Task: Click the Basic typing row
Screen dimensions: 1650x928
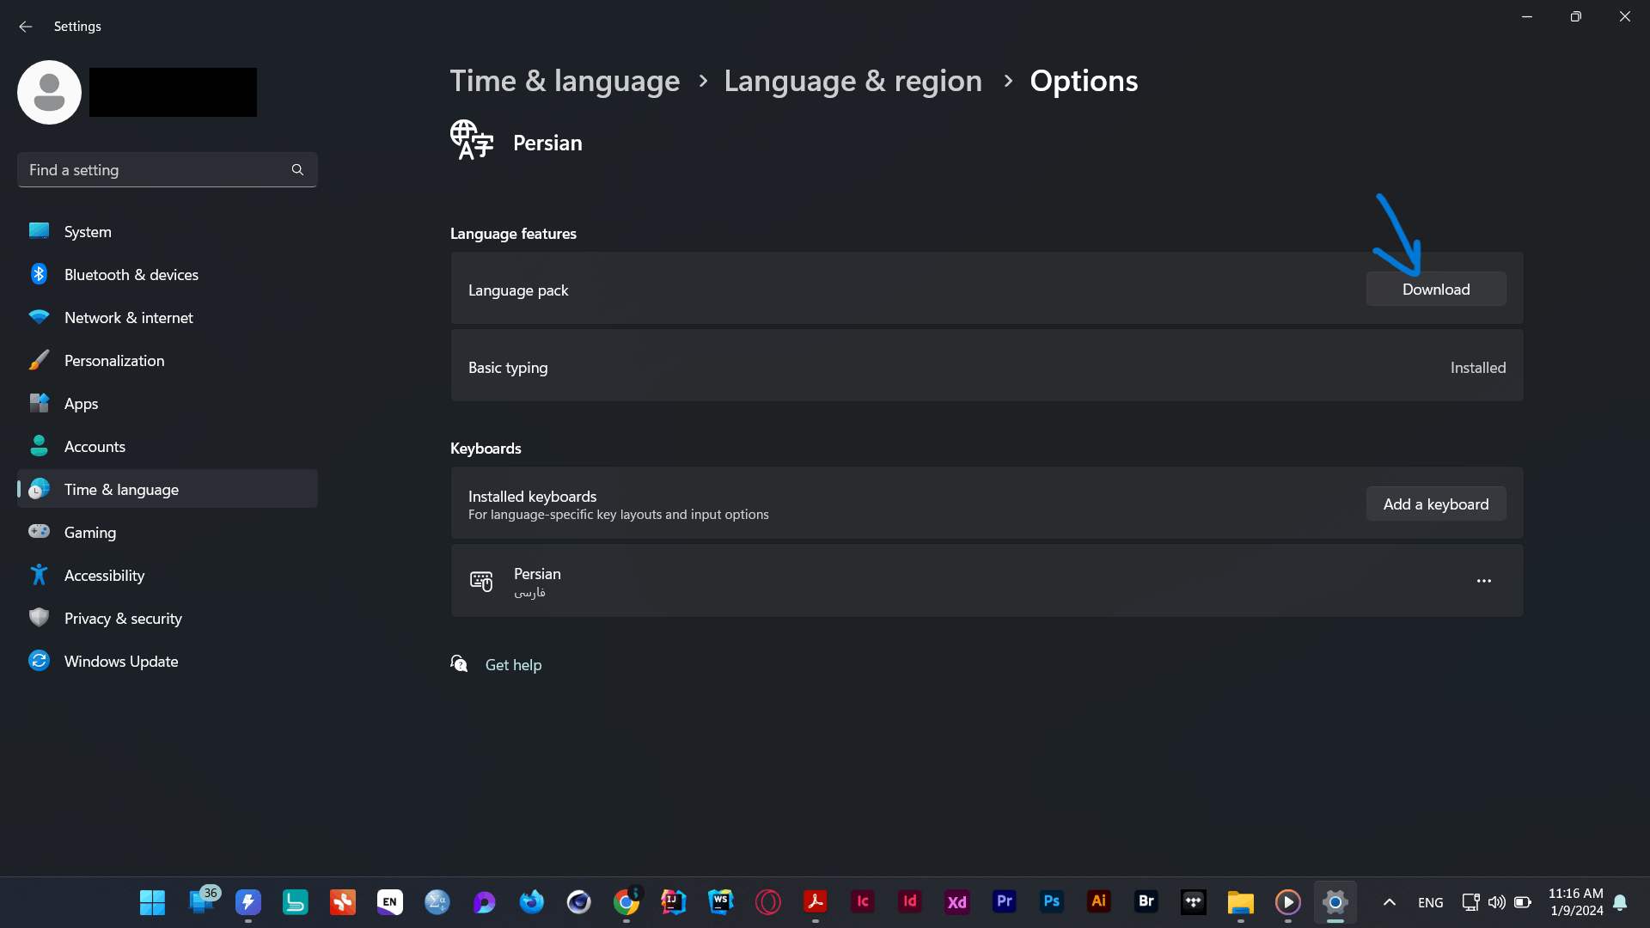Action: 987,366
